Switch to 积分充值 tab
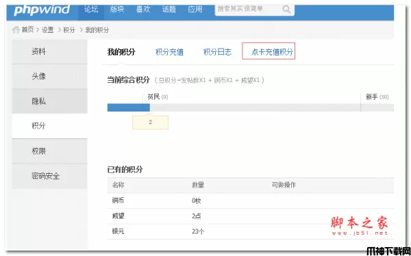The height and width of the screenshot is (256, 411). click(x=169, y=52)
